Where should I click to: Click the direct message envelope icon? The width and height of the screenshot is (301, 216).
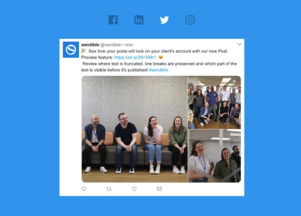click(x=159, y=189)
